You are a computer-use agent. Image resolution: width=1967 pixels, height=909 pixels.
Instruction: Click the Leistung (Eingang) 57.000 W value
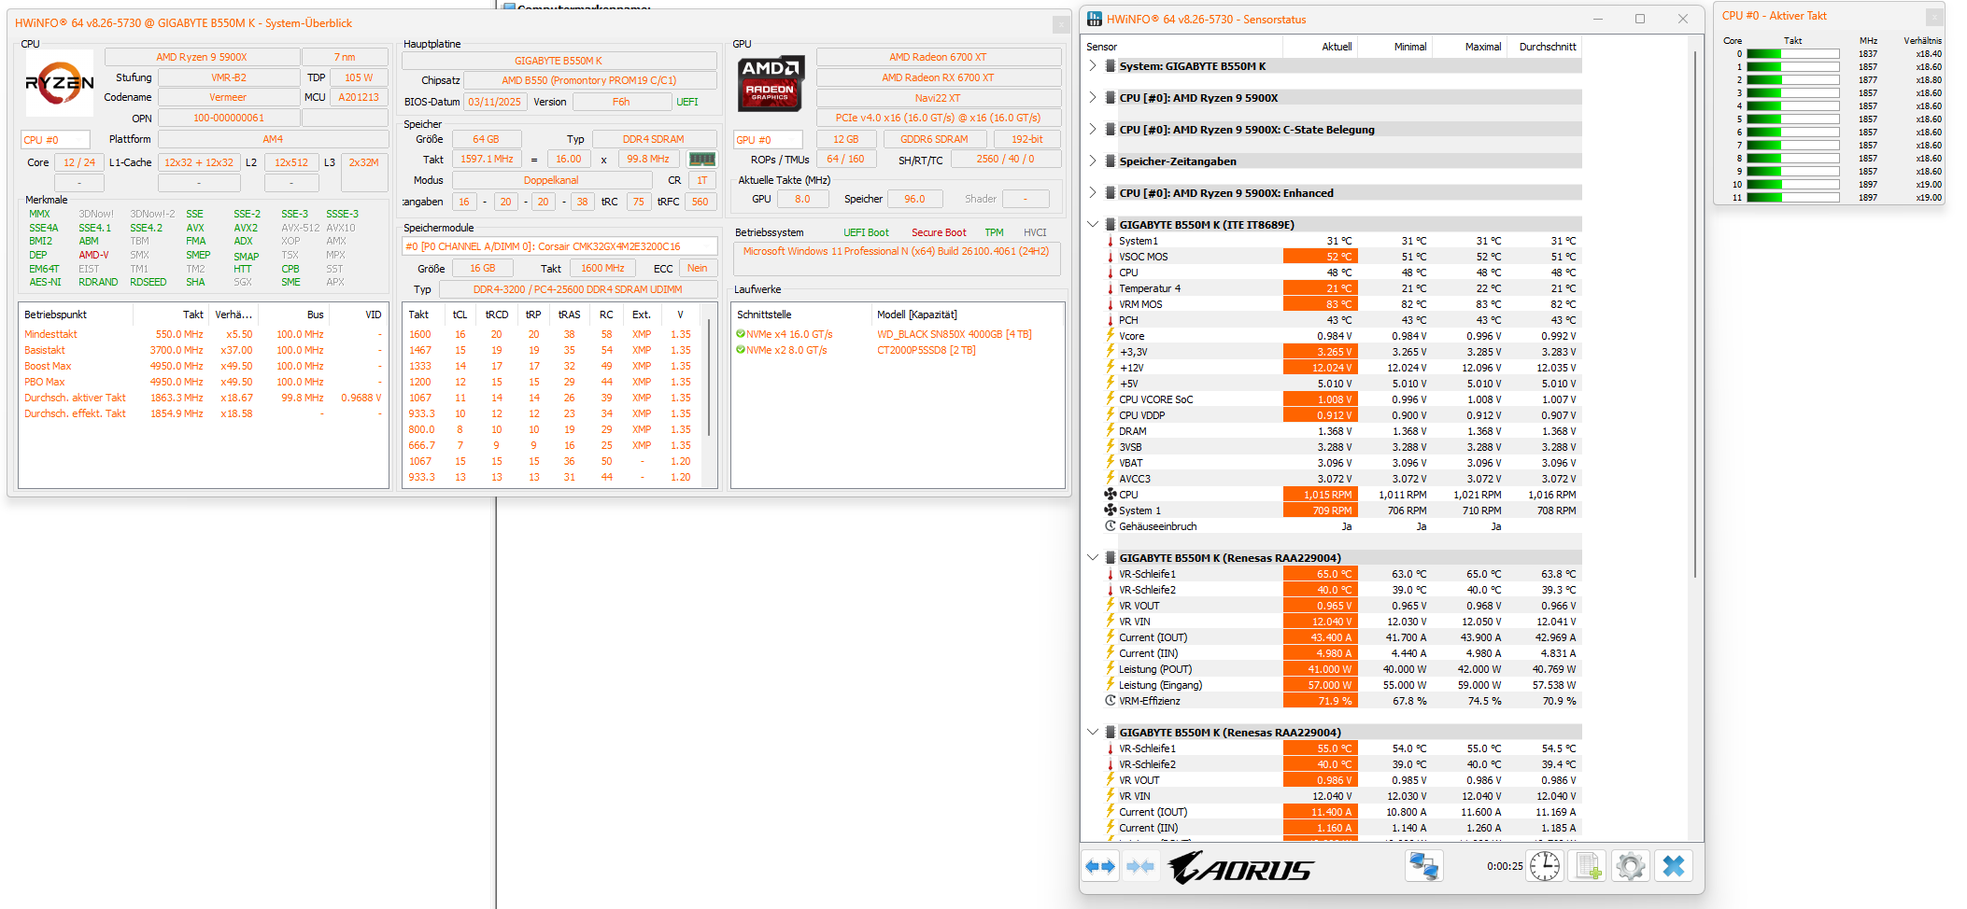(x=1319, y=685)
